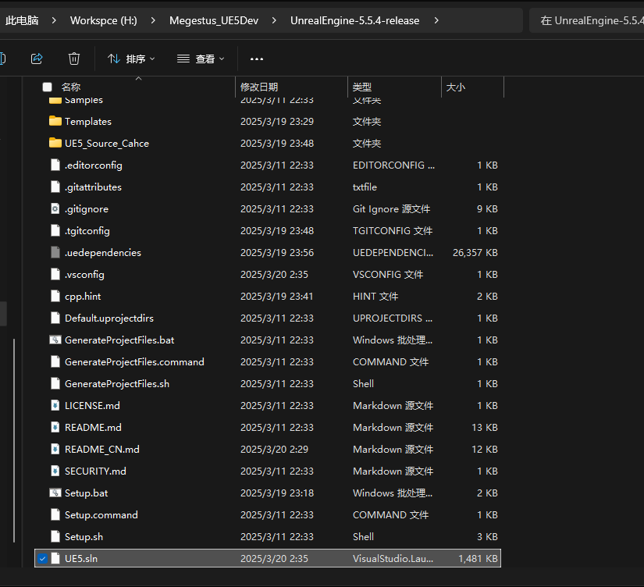Viewport: 644px width, 587px height.
Task: Click the file name Templates
Action: coord(88,122)
